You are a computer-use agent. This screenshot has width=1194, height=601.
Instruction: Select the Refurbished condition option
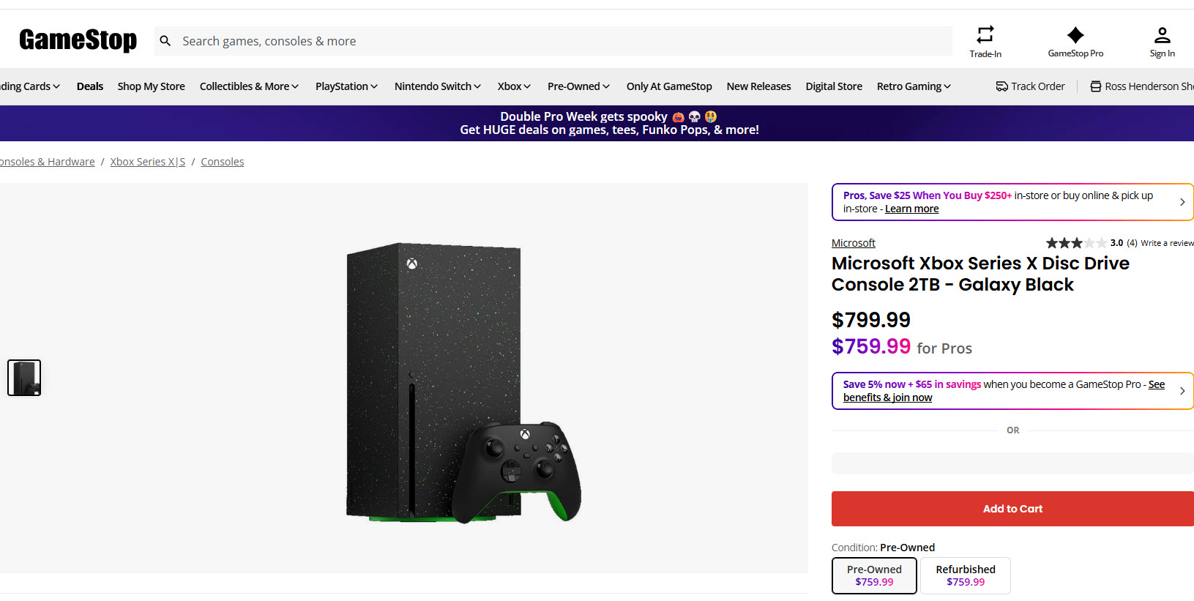(965, 575)
